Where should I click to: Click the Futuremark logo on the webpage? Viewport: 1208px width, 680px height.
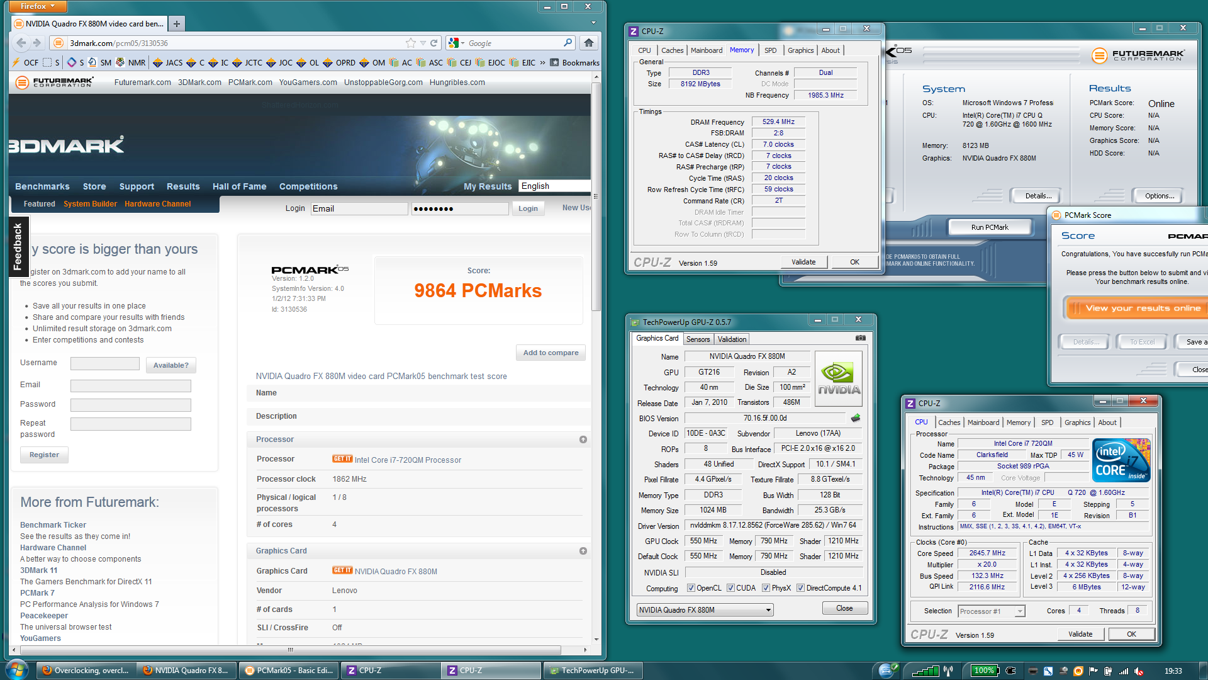click(55, 82)
